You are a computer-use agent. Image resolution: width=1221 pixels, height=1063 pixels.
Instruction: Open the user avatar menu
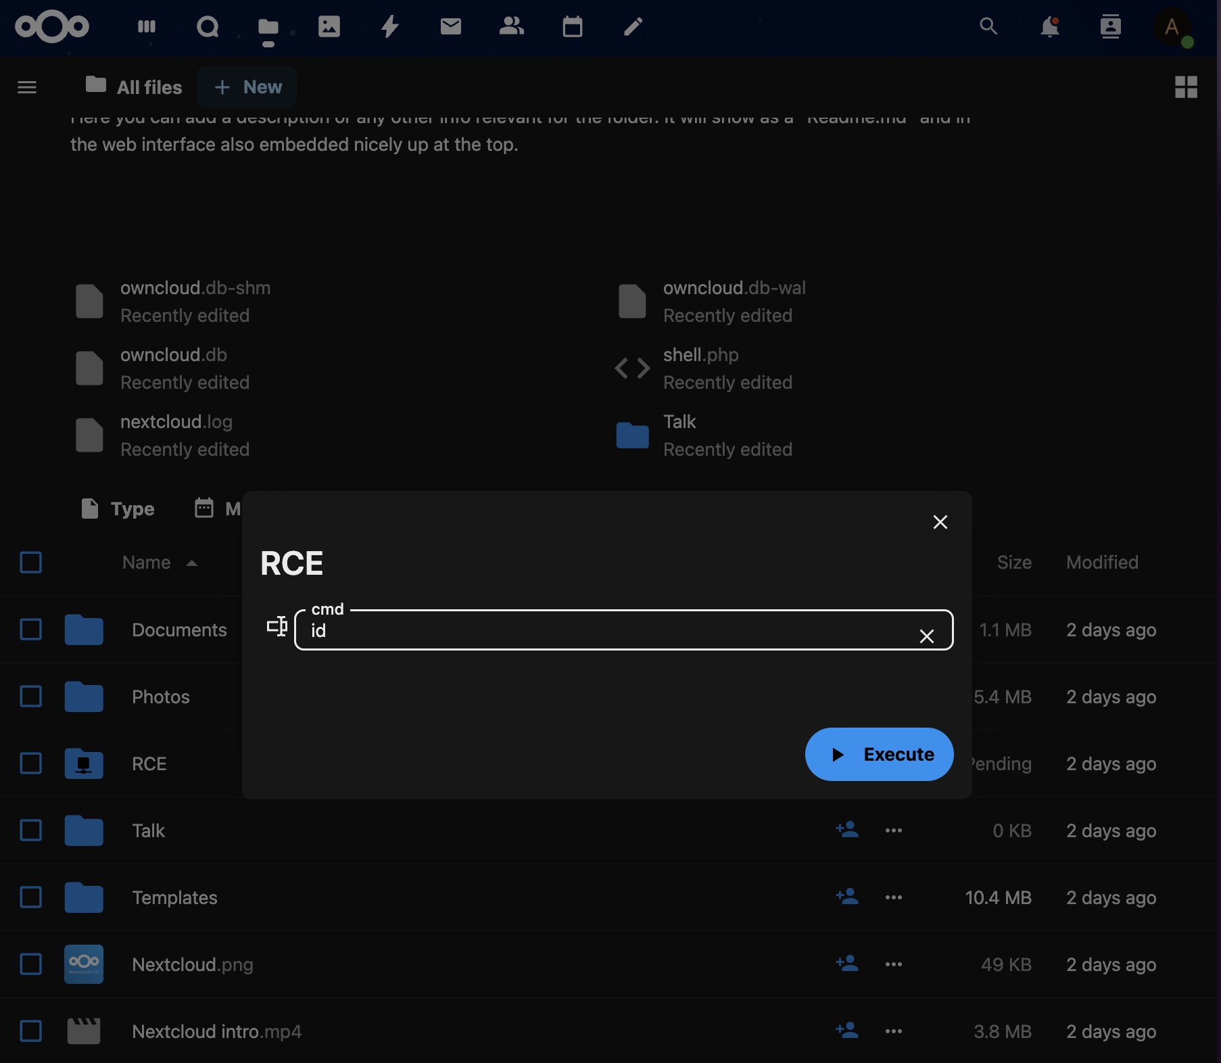(1172, 27)
